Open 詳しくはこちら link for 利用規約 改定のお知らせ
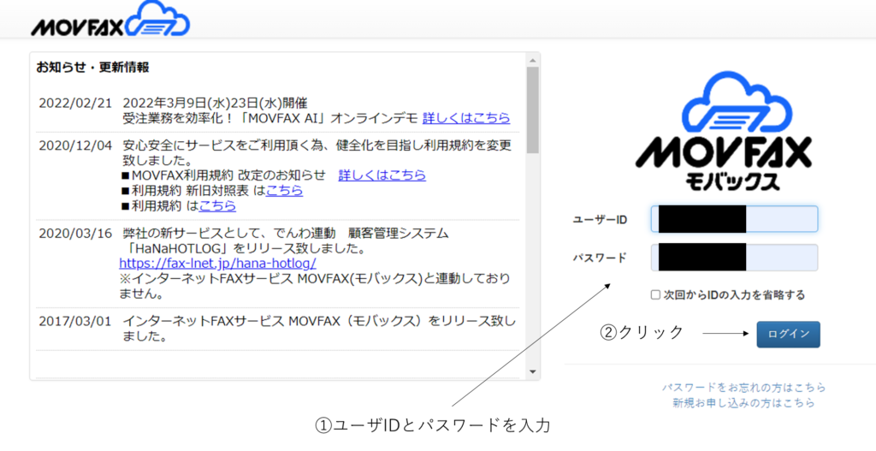Viewport: 876px width, 451px height. pyautogui.click(x=382, y=175)
